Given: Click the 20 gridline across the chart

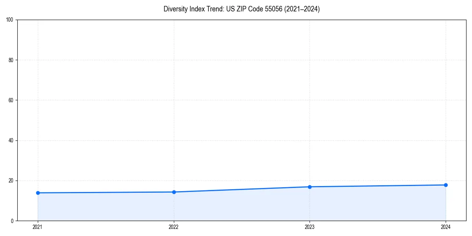Looking at the screenshot, I should click(236, 180).
